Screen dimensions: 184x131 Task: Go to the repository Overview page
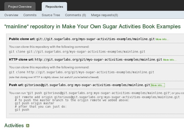pos(11,15)
